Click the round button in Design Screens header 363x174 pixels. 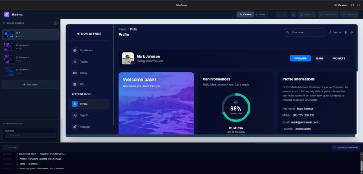55,23
